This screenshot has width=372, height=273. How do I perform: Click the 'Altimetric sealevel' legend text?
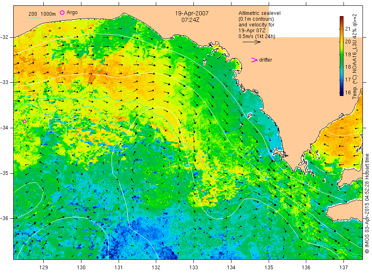tap(260, 13)
